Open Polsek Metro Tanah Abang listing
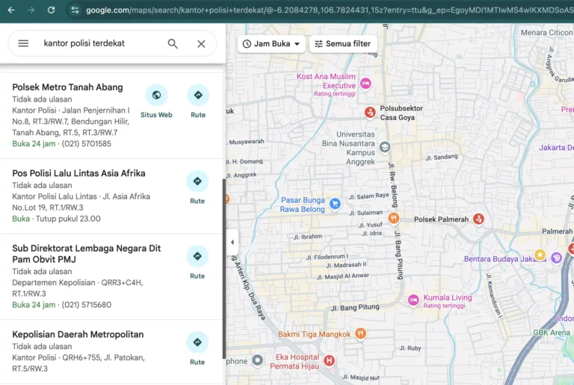Image resolution: width=574 pixels, height=385 pixels. [67, 87]
